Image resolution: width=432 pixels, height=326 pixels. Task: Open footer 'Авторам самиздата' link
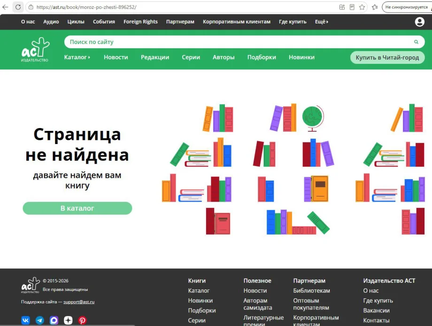tap(258, 304)
